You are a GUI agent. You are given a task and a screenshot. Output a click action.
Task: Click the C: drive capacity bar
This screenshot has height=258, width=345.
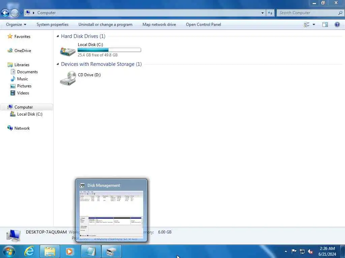click(x=109, y=50)
